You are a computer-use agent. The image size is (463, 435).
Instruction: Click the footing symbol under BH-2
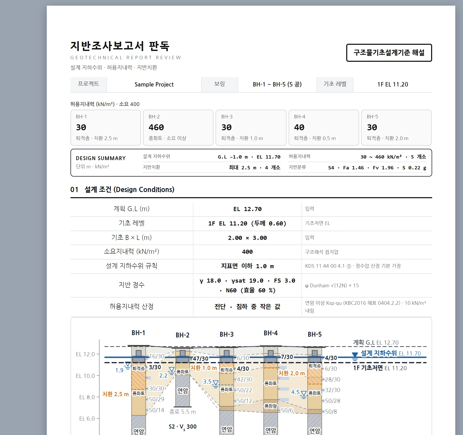183,356
